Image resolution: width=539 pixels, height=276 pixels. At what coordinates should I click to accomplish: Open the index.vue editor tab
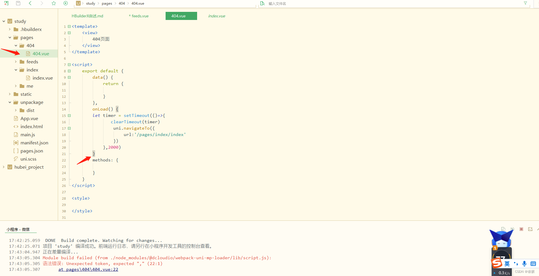click(x=217, y=16)
